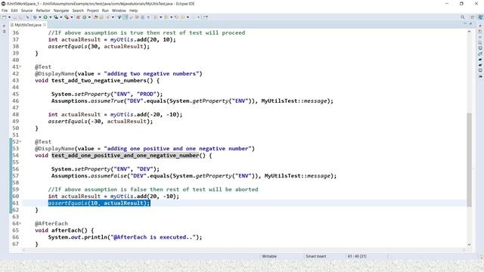This screenshot has height=272, width=484.
Task: Click the Pin Editor toolbar icon
Action: [206, 17]
